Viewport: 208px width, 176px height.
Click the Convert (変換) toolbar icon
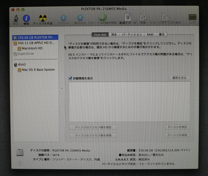click(143, 17)
